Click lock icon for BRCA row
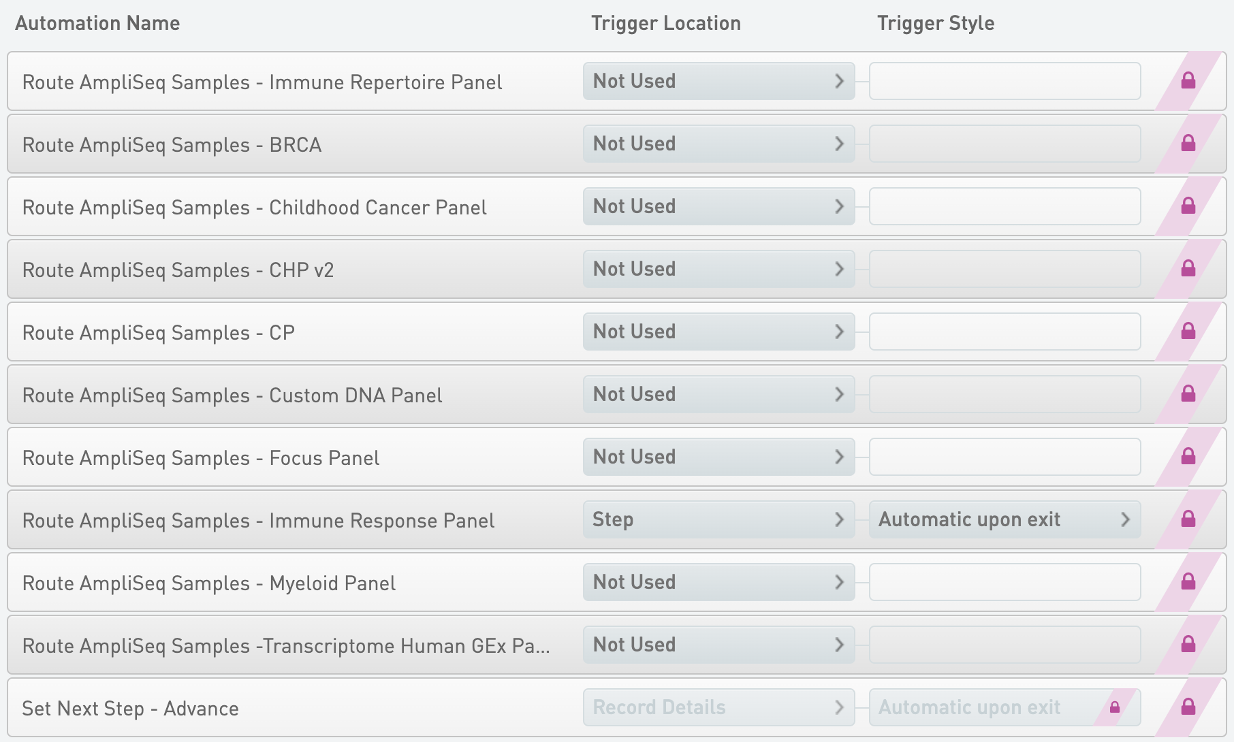Screen dimensions: 1234x742 click(x=1188, y=144)
